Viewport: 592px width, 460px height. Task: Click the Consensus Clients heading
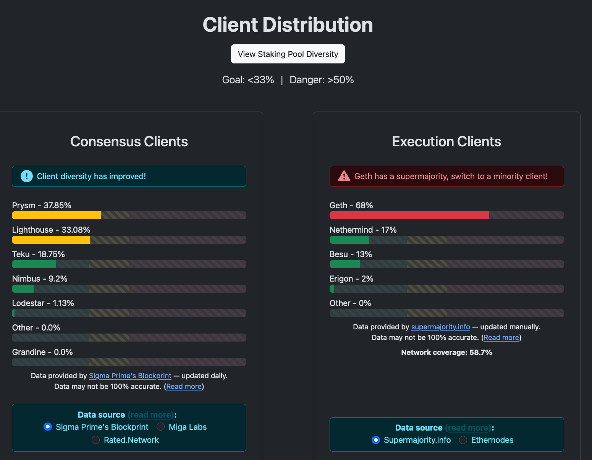[129, 141]
